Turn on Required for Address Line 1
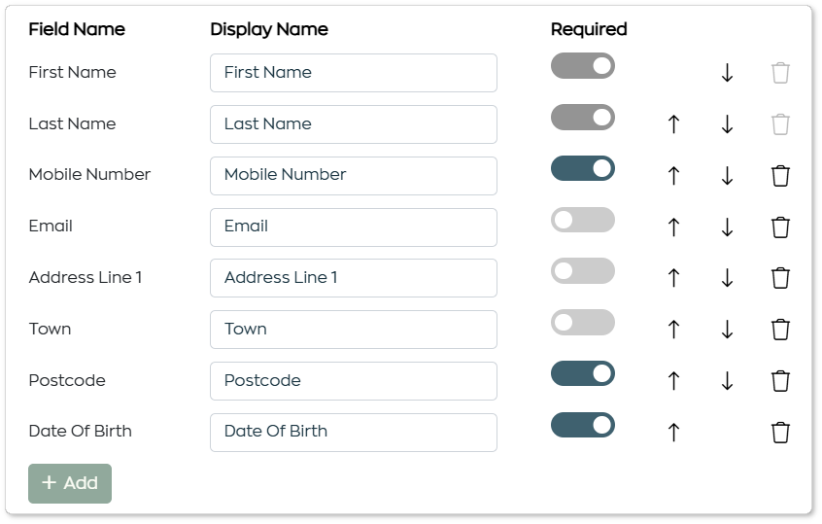This screenshot has height=524, width=822. (x=582, y=270)
